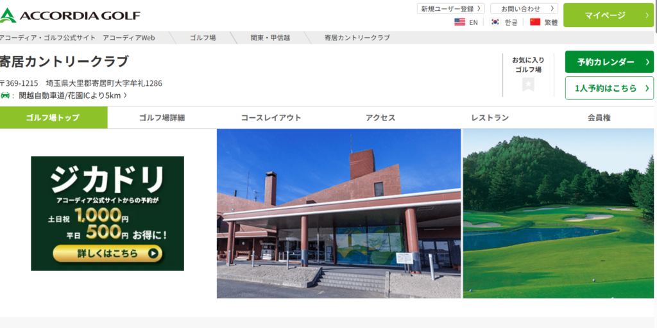The height and width of the screenshot is (328, 657).
Task: Click the Accordia Golf logo
Action: tap(71, 15)
